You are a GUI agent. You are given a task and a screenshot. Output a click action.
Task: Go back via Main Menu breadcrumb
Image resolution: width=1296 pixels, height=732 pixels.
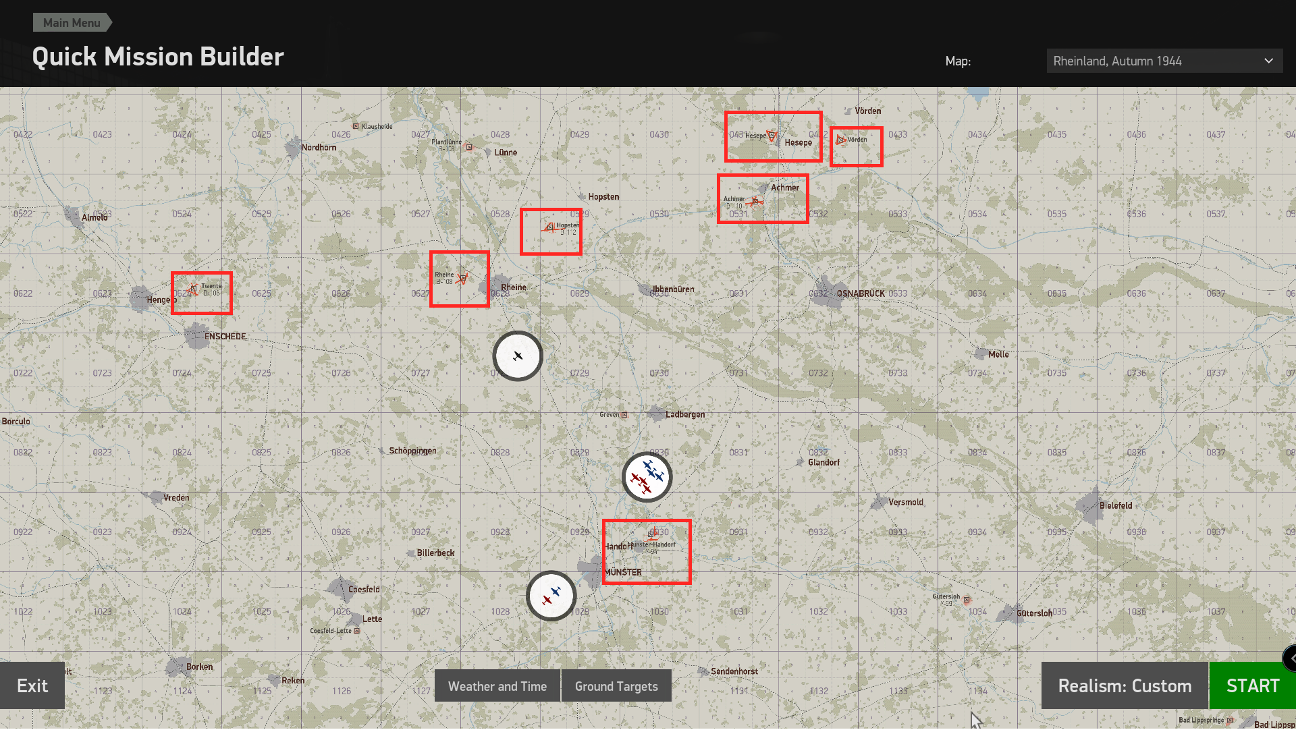72,22
